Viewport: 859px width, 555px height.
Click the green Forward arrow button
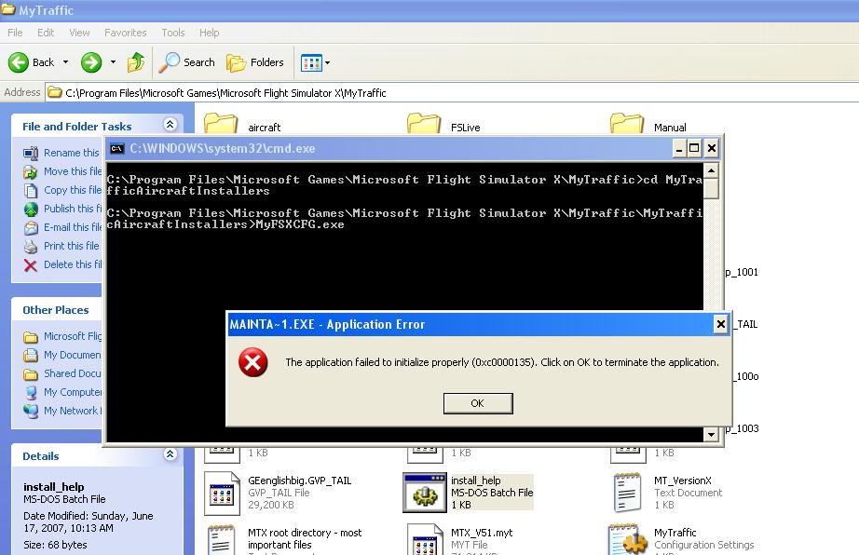pyautogui.click(x=91, y=62)
